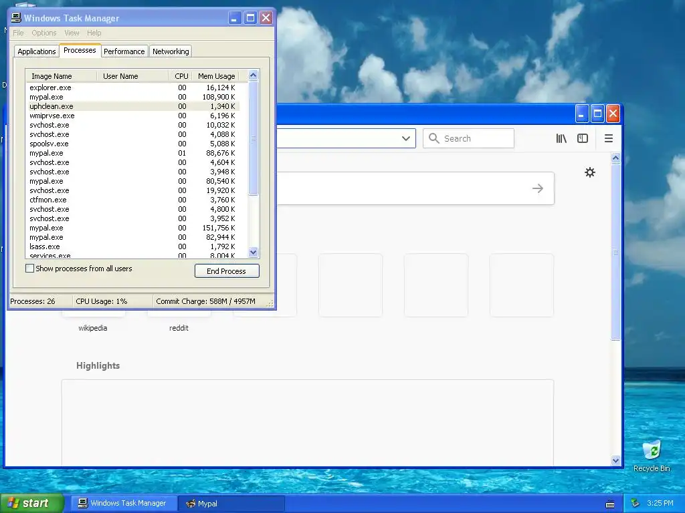Open the wikipedia top site tile

tap(92, 321)
